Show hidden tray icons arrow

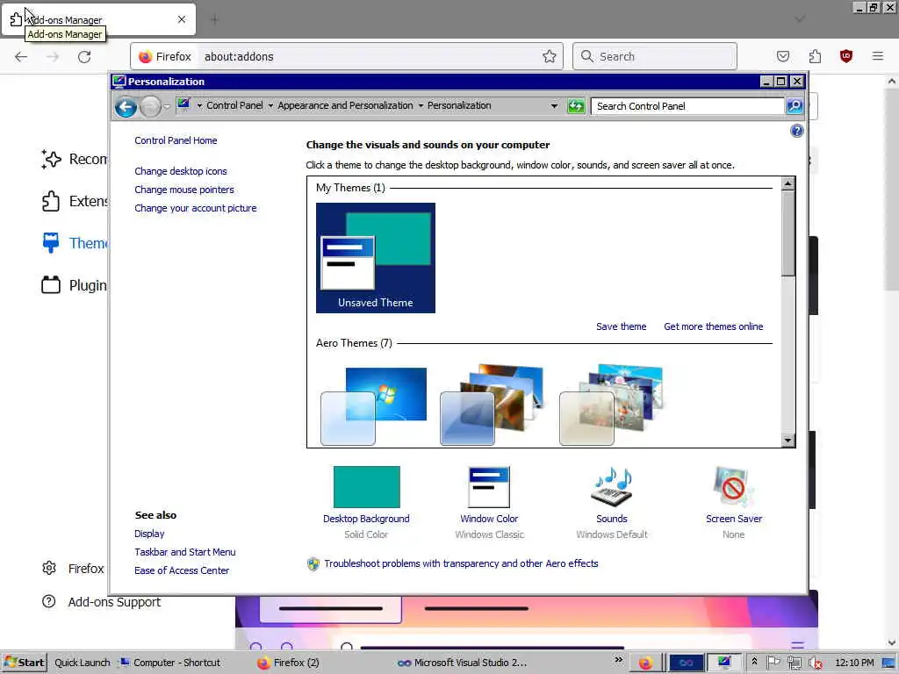point(754,662)
